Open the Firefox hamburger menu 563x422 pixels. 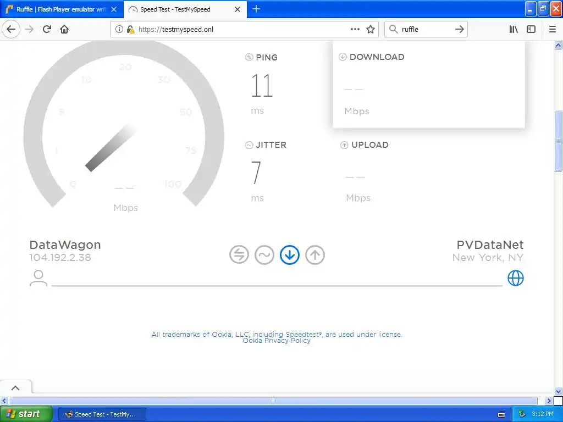click(x=553, y=29)
